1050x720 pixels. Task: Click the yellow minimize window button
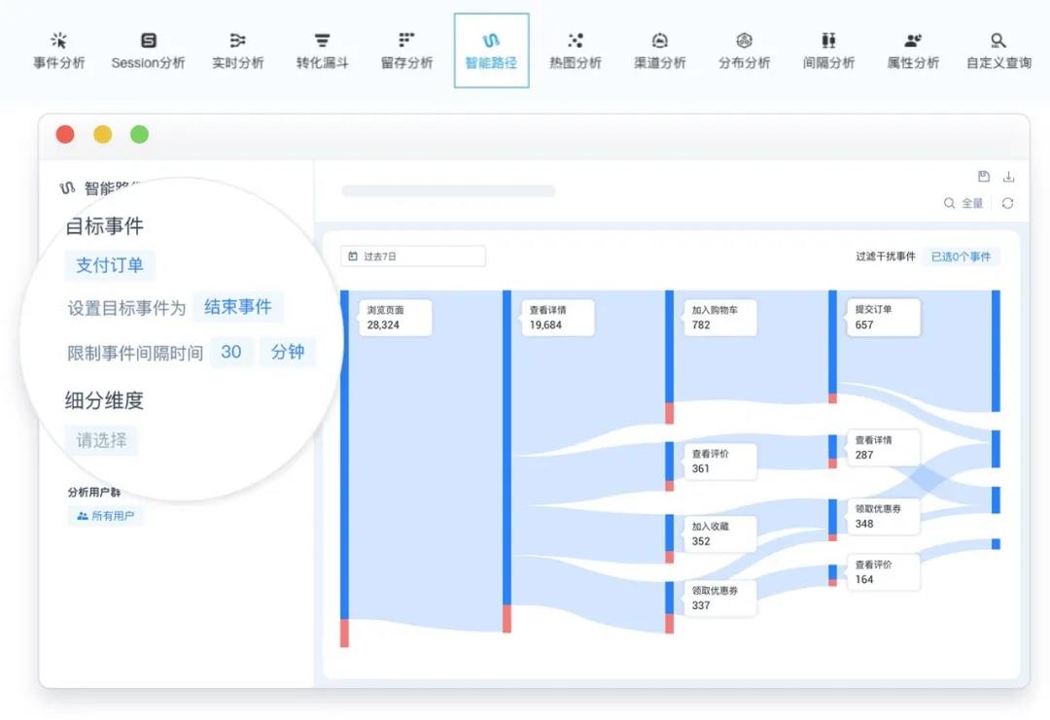(x=102, y=134)
